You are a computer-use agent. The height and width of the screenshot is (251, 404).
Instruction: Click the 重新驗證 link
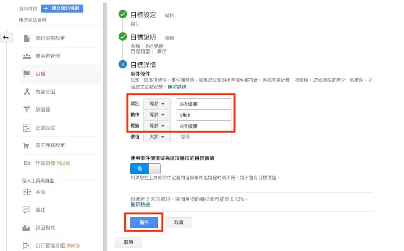click(x=140, y=205)
